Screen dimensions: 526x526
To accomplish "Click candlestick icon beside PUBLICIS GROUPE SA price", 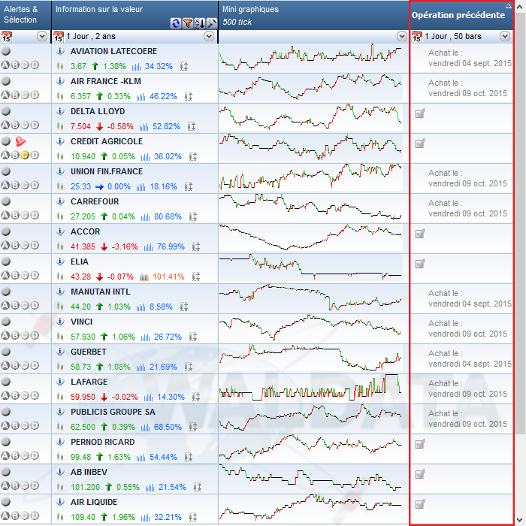I will (x=60, y=427).
